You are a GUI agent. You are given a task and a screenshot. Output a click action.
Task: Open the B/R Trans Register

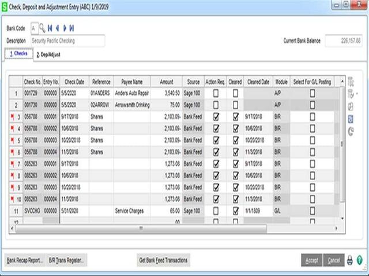tap(67, 260)
